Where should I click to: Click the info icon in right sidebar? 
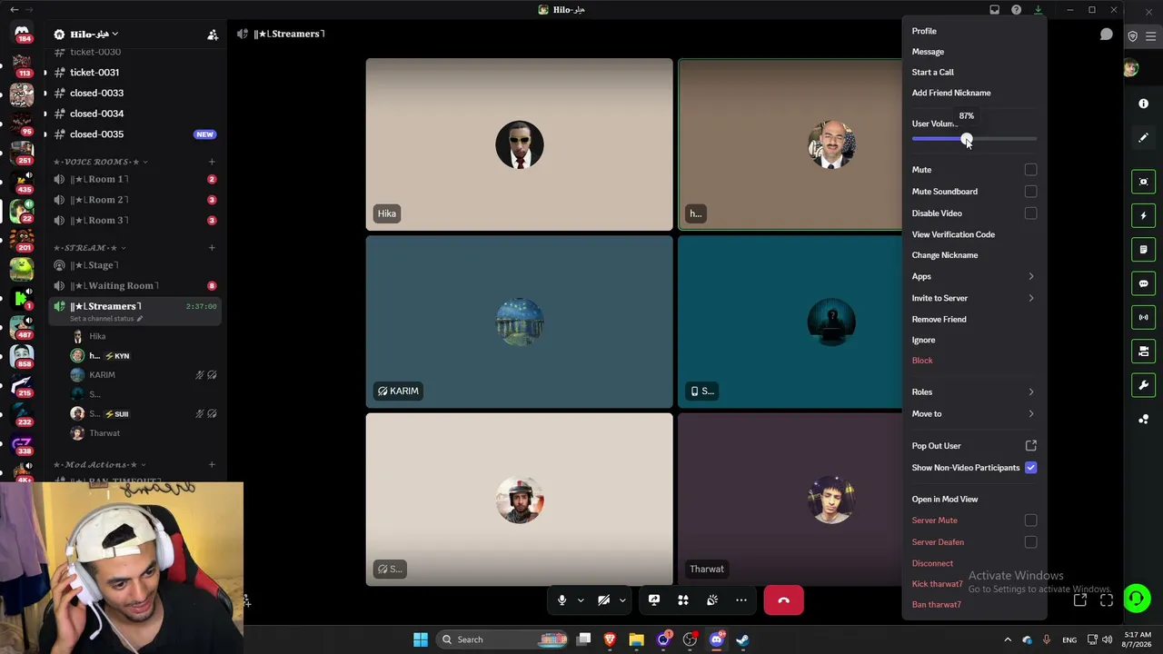(x=1143, y=104)
